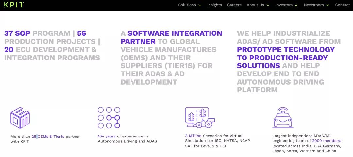Click the virtual simulation cars icon
This screenshot has width=353, height=157.
200,117
